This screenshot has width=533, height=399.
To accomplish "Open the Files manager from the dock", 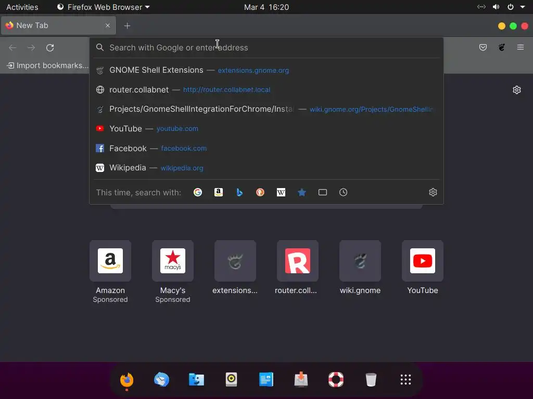I will (x=196, y=380).
